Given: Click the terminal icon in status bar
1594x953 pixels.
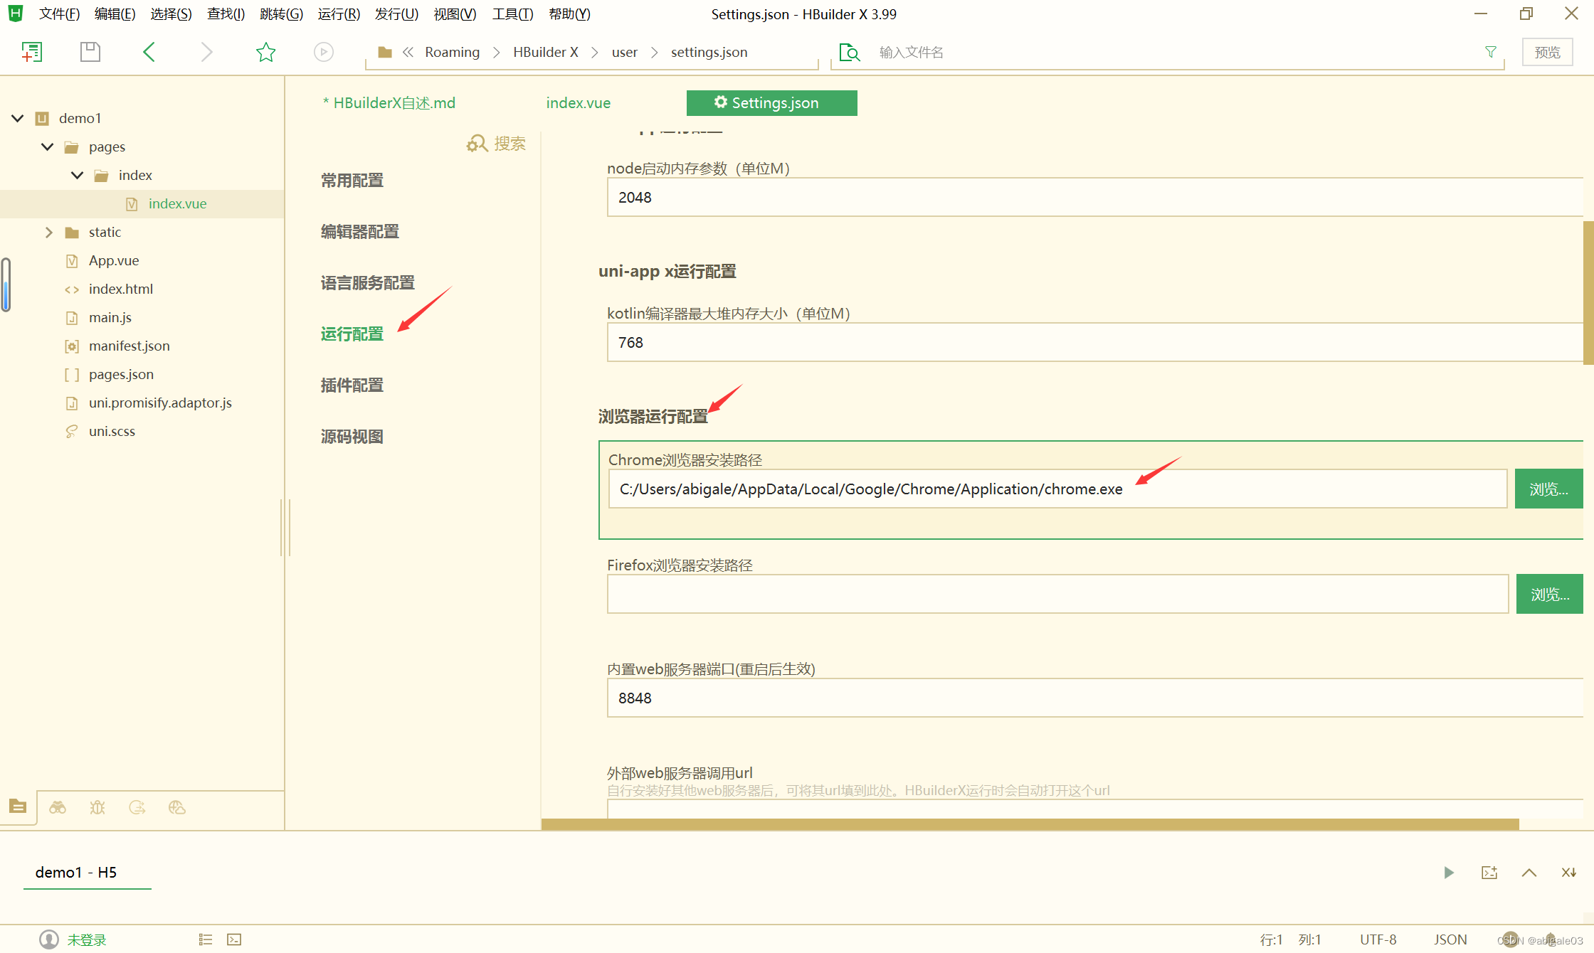Looking at the screenshot, I should pos(234,939).
